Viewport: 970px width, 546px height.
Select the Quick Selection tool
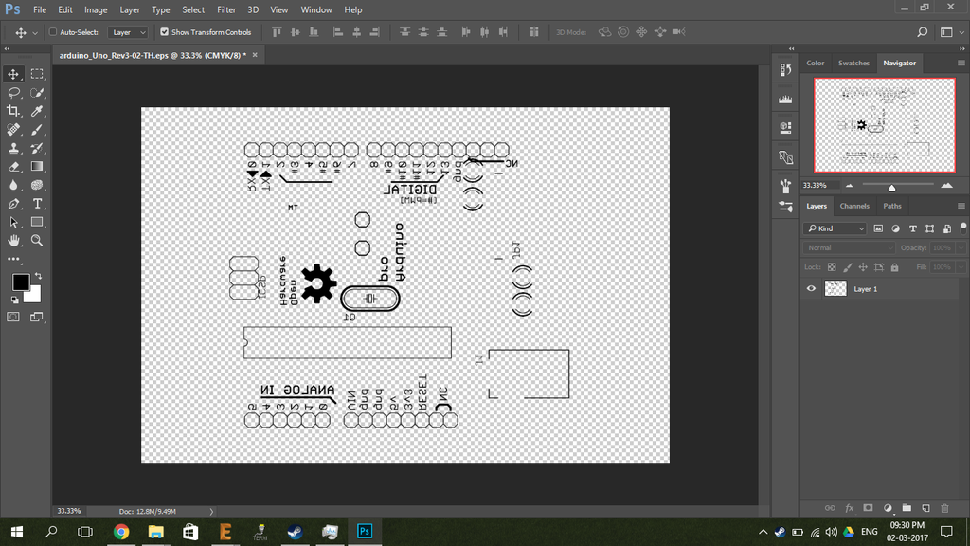pos(37,92)
